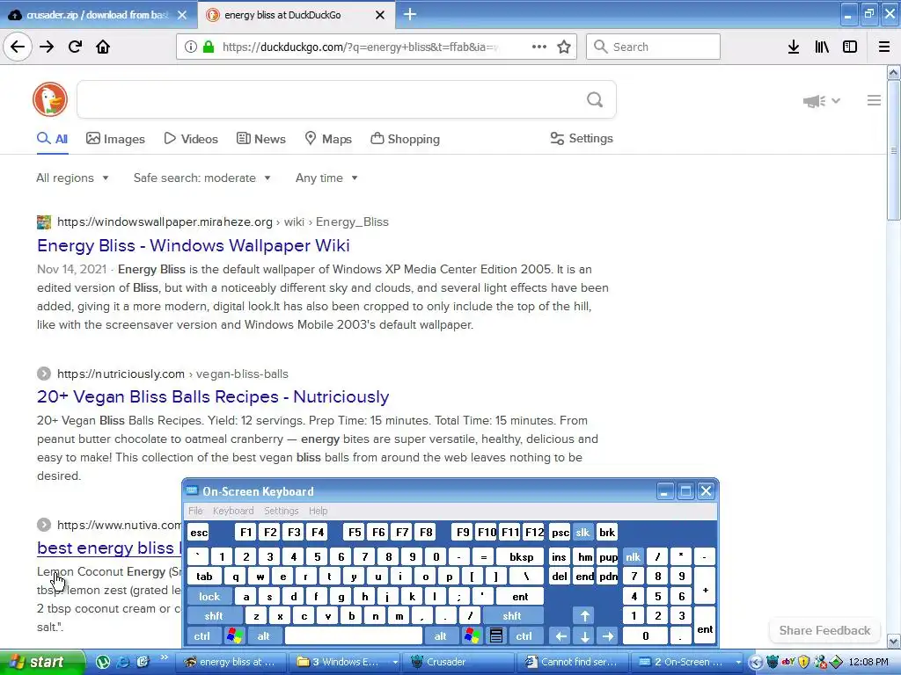Open DuckDuckGo side menu hamburger icon

(x=874, y=100)
